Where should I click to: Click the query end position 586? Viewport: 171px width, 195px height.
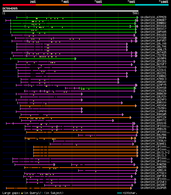click(x=135, y=13)
